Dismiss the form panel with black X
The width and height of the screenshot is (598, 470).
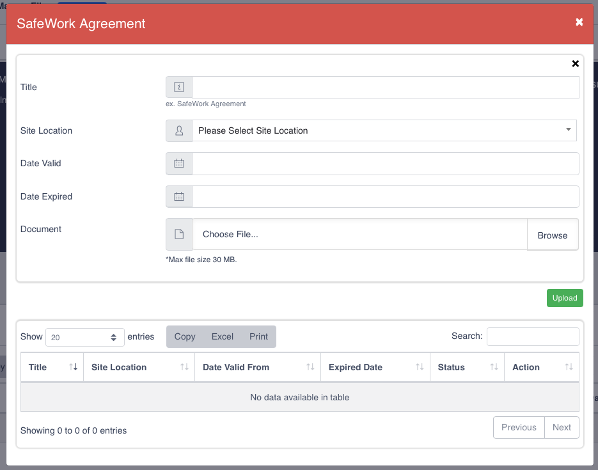click(575, 64)
